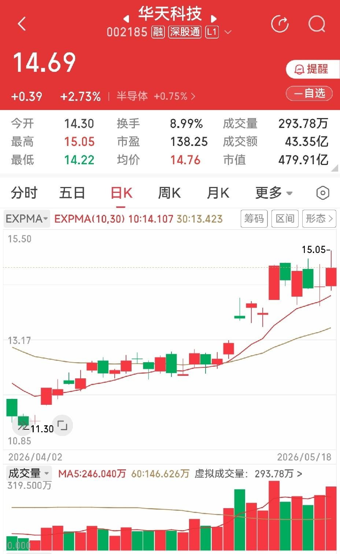Tap double-arrow scroll icon near 11.30

(22, 425)
